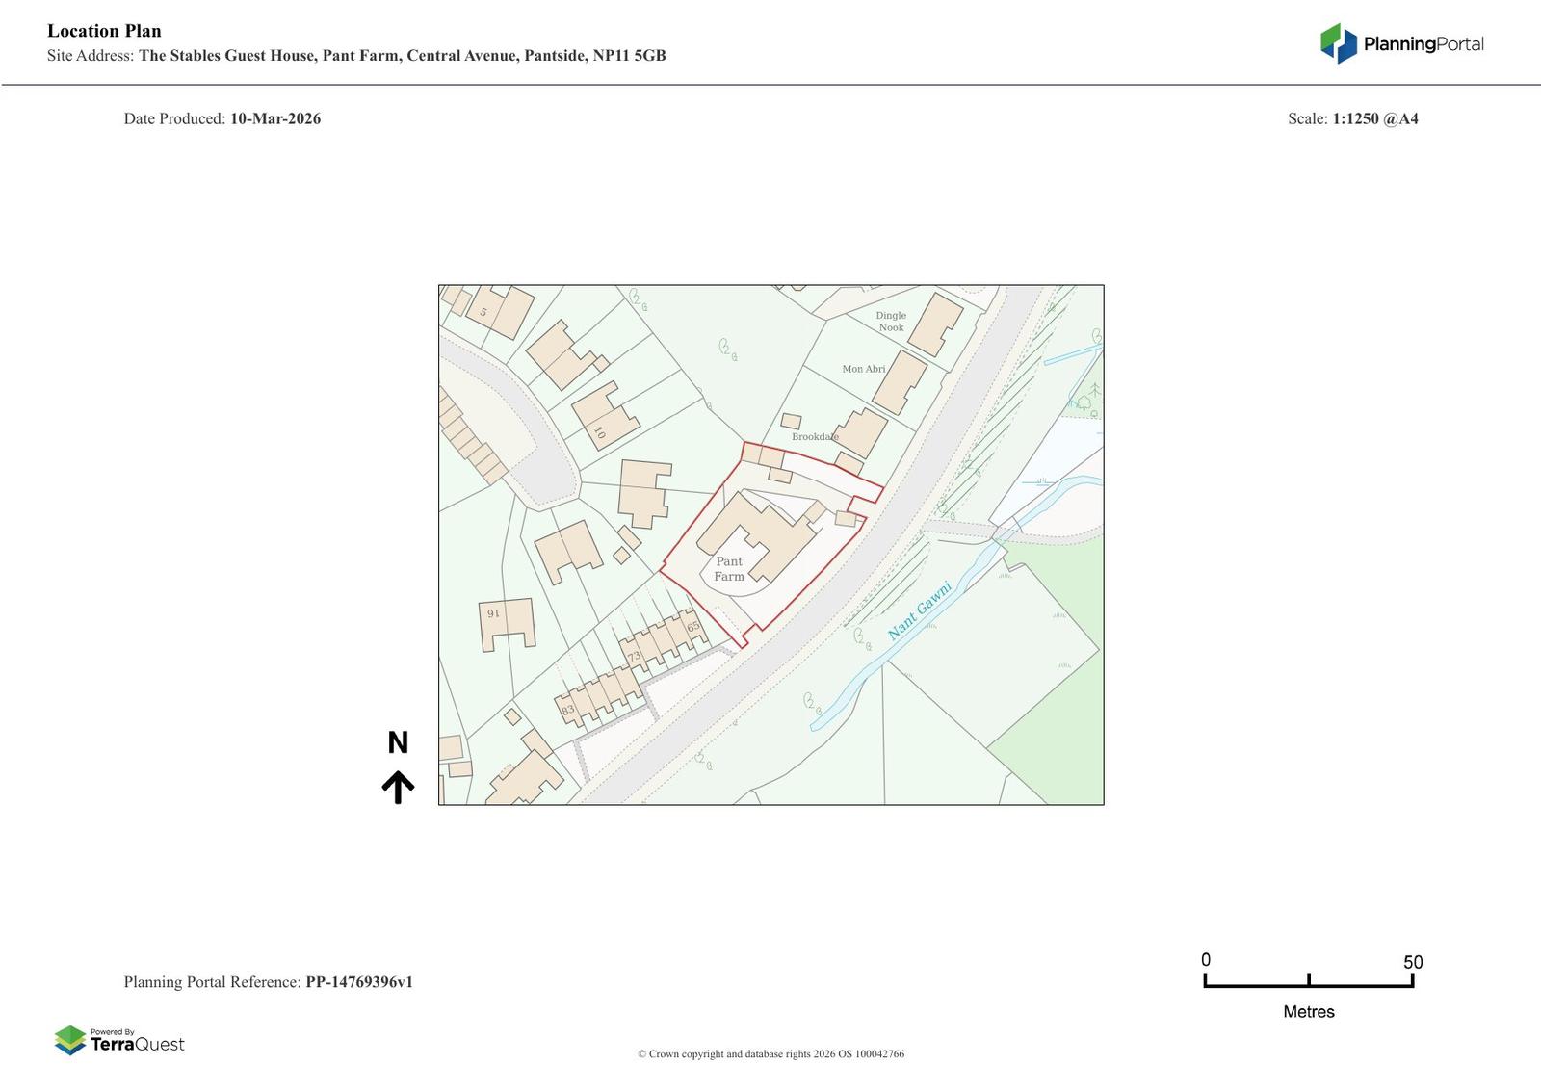Viewport: 1541px width, 1090px height.
Task: Click the PlanningPortal logo icon
Action: click(1338, 43)
